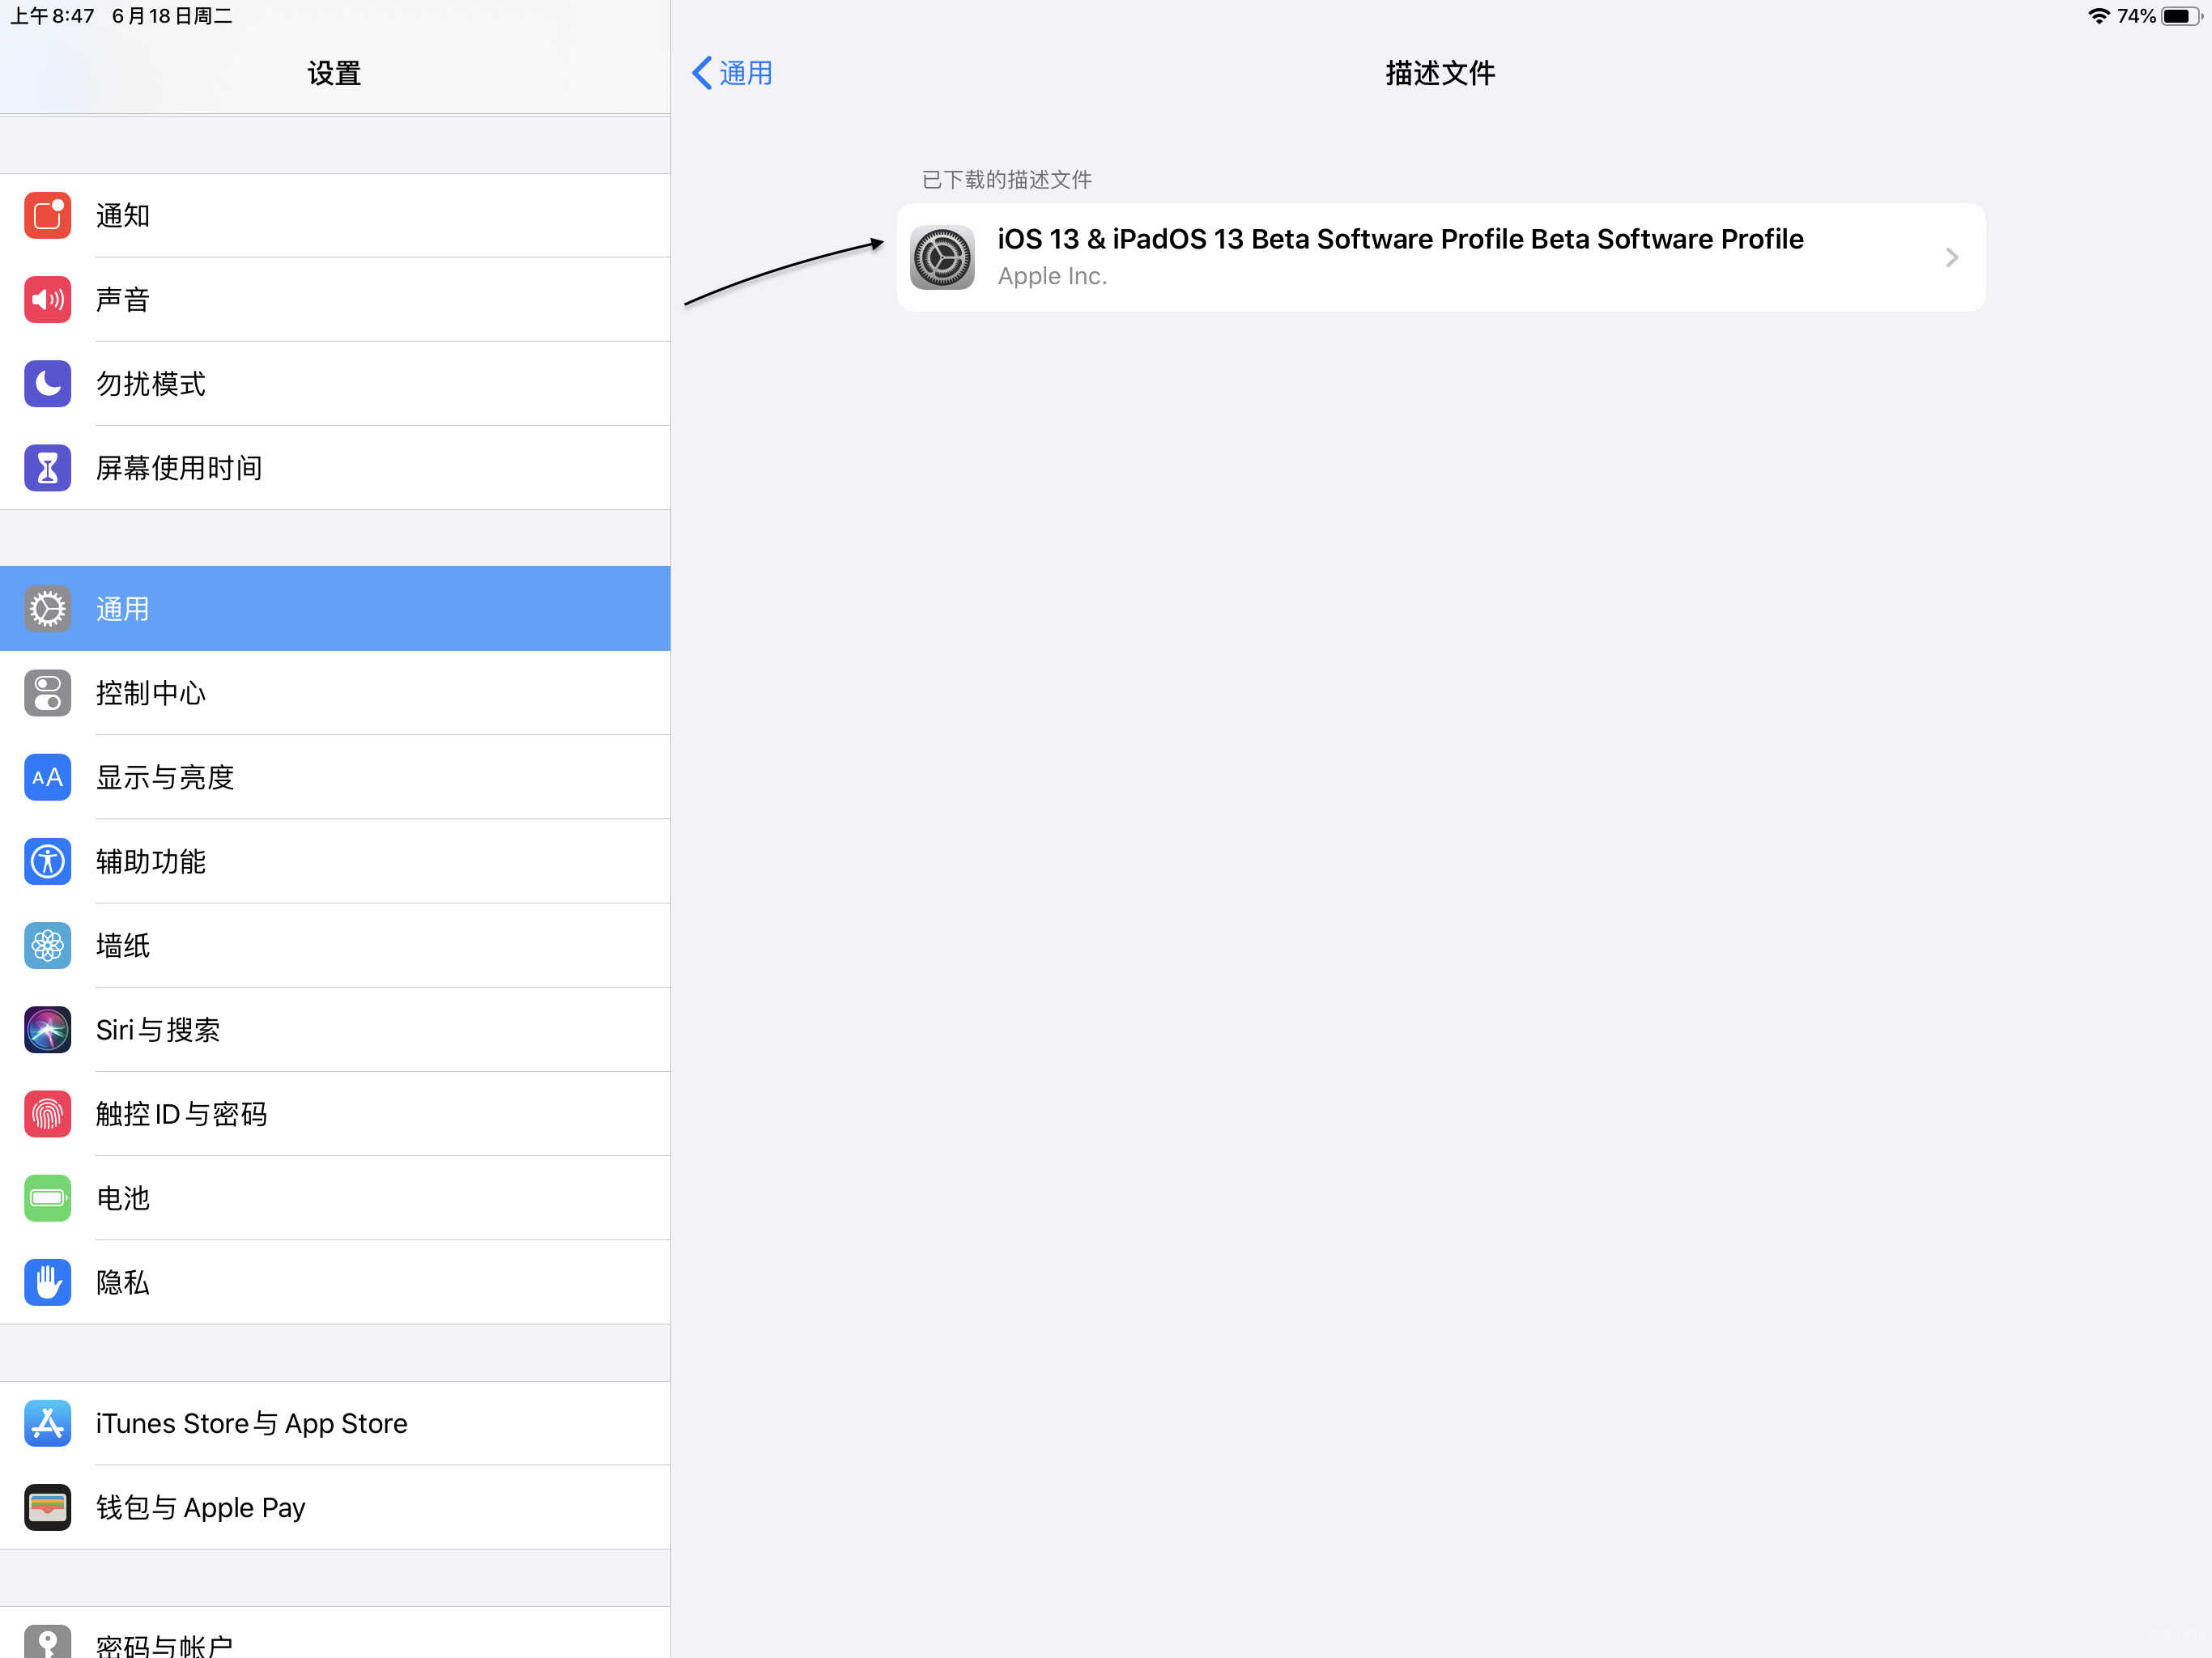
Task: Tap the 墙纸 flower icon
Action: [47, 945]
